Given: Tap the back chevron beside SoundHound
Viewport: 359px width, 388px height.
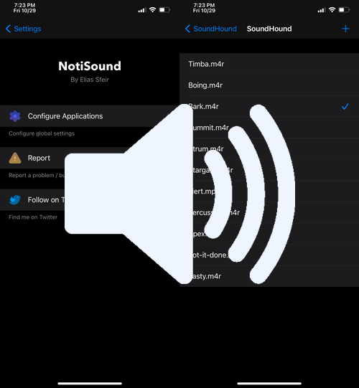Looking at the screenshot, I should (188, 29).
